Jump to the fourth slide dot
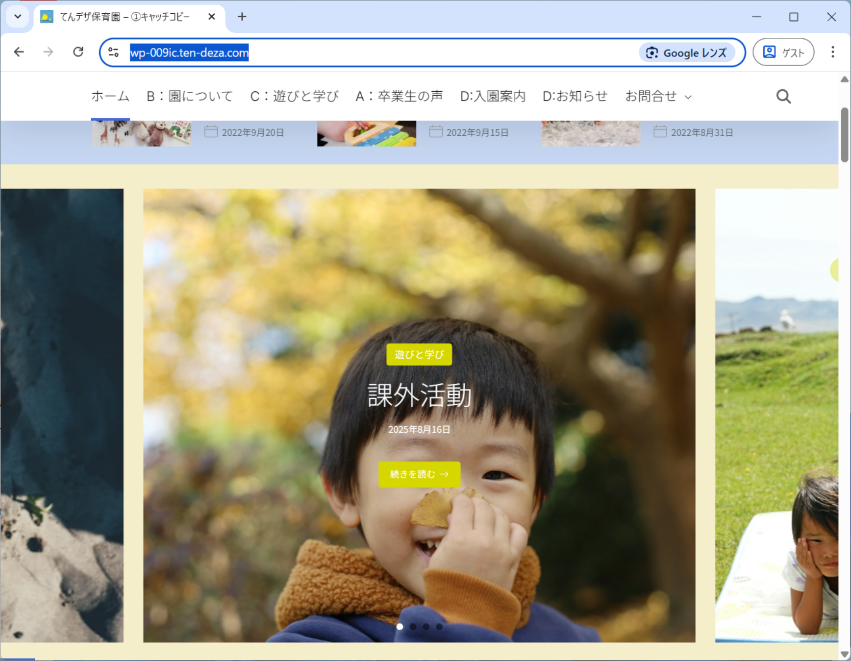This screenshot has height=661, width=851. 439,627
